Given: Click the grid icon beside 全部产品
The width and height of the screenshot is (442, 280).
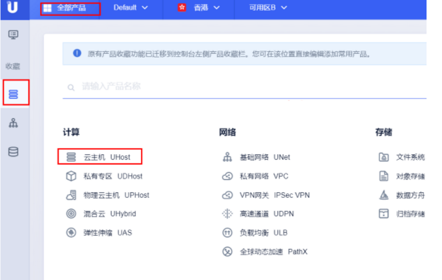Looking at the screenshot, I should 47,8.
